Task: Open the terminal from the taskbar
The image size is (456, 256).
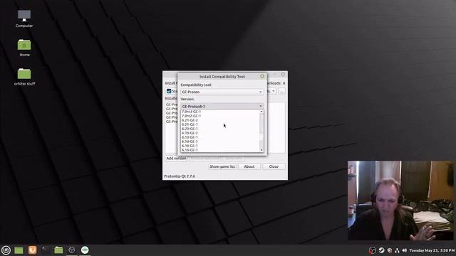Action: pos(46,250)
